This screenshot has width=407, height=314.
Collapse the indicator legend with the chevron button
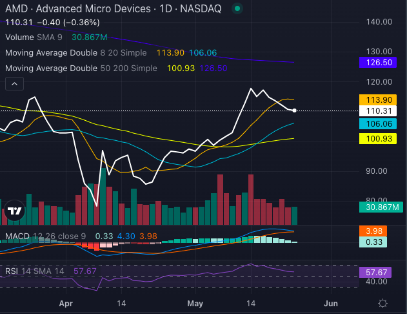15,84
